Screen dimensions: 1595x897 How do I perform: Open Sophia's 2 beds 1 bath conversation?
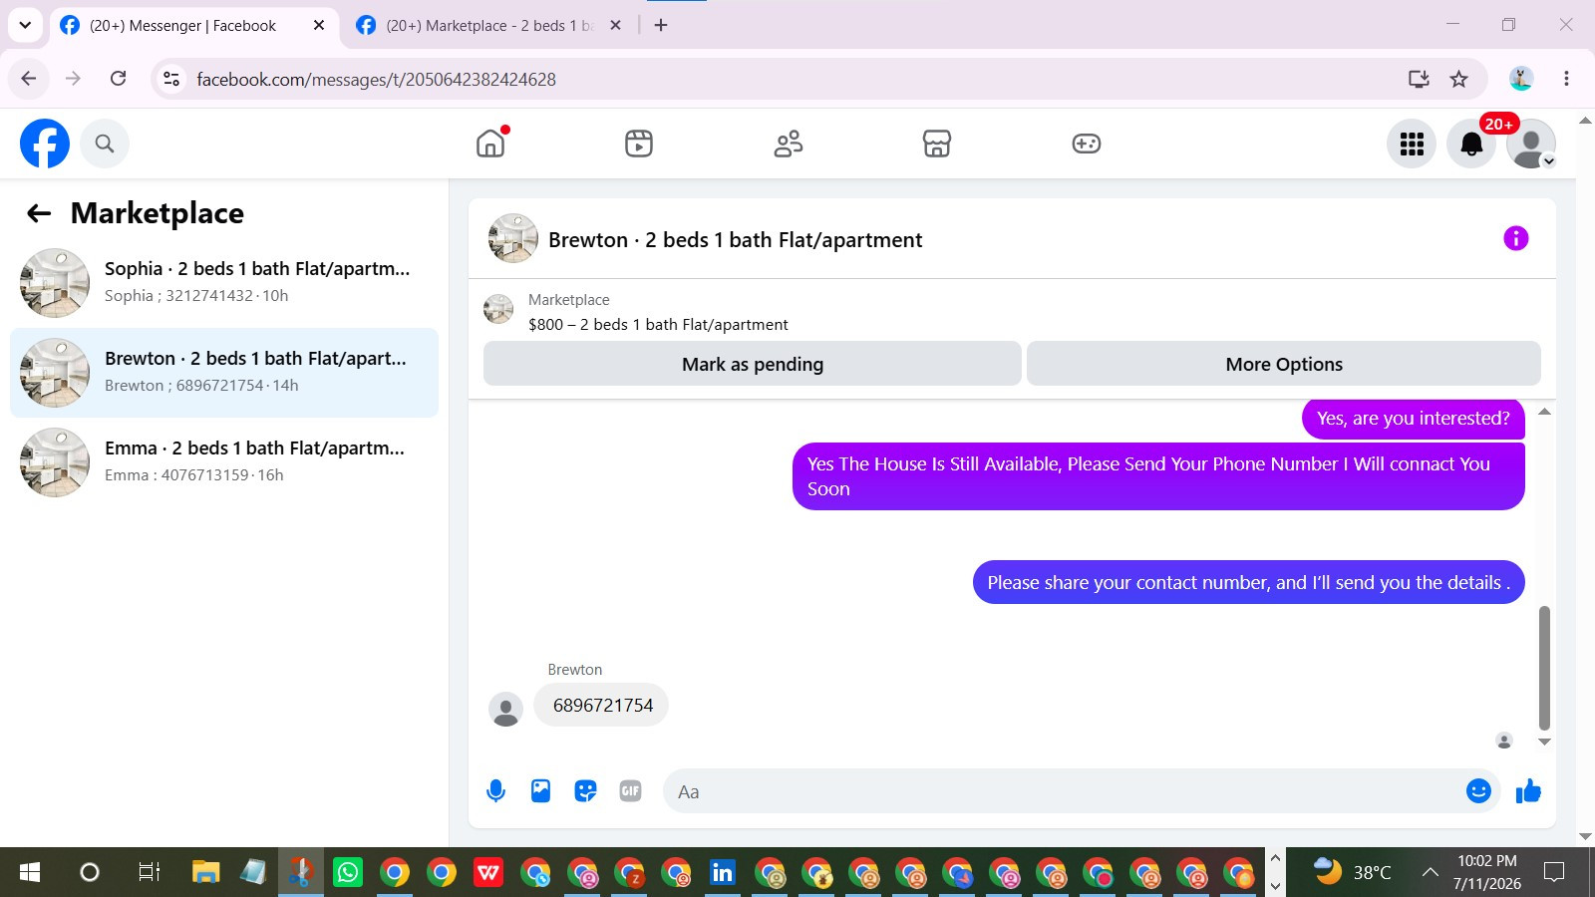(x=224, y=283)
